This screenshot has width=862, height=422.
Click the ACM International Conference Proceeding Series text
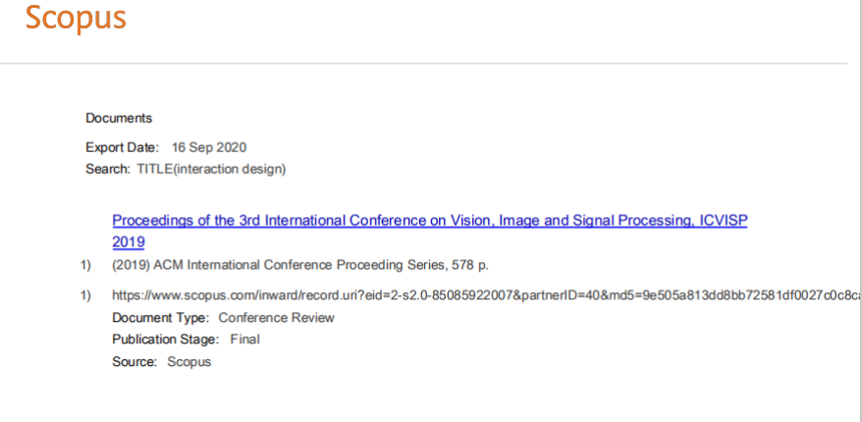pos(298,265)
